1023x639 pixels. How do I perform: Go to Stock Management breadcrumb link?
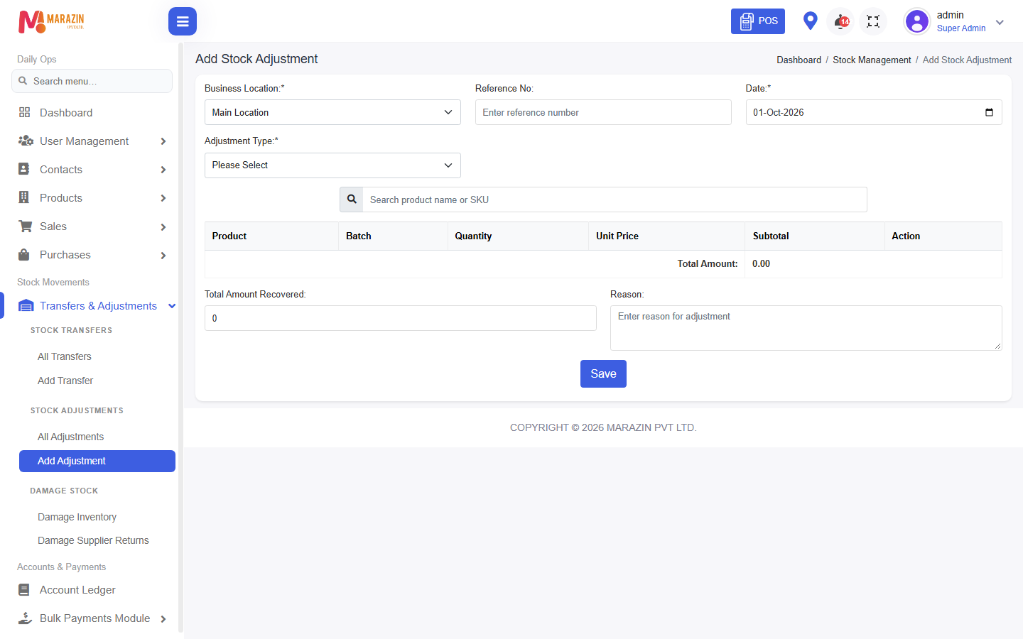tap(872, 60)
